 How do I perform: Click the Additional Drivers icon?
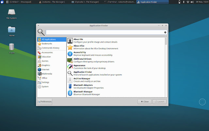pos(70,60)
